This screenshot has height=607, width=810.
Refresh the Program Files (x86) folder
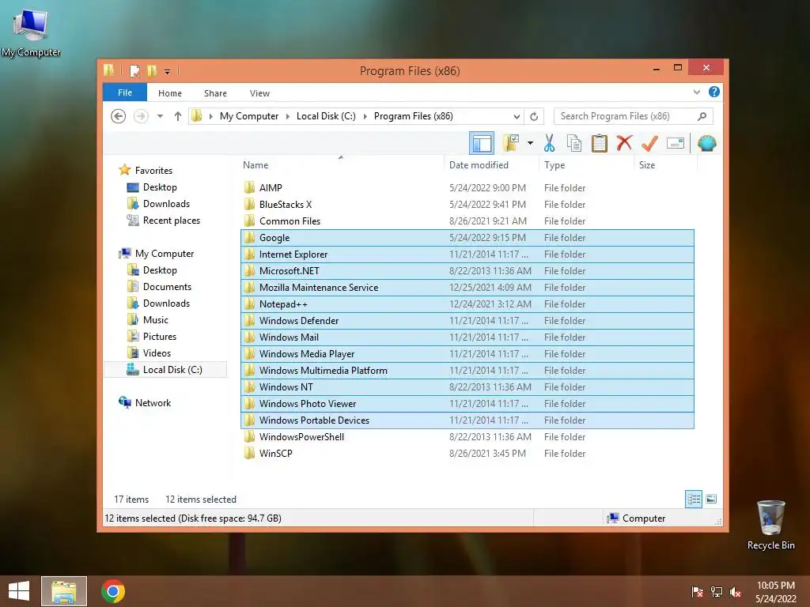pos(534,116)
